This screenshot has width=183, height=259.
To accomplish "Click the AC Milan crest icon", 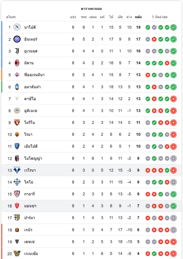I will pos(17,63).
